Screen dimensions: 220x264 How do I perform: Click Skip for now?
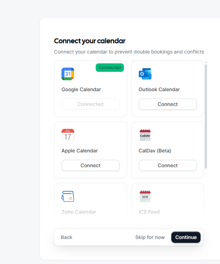pyautogui.click(x=150, y=237)
